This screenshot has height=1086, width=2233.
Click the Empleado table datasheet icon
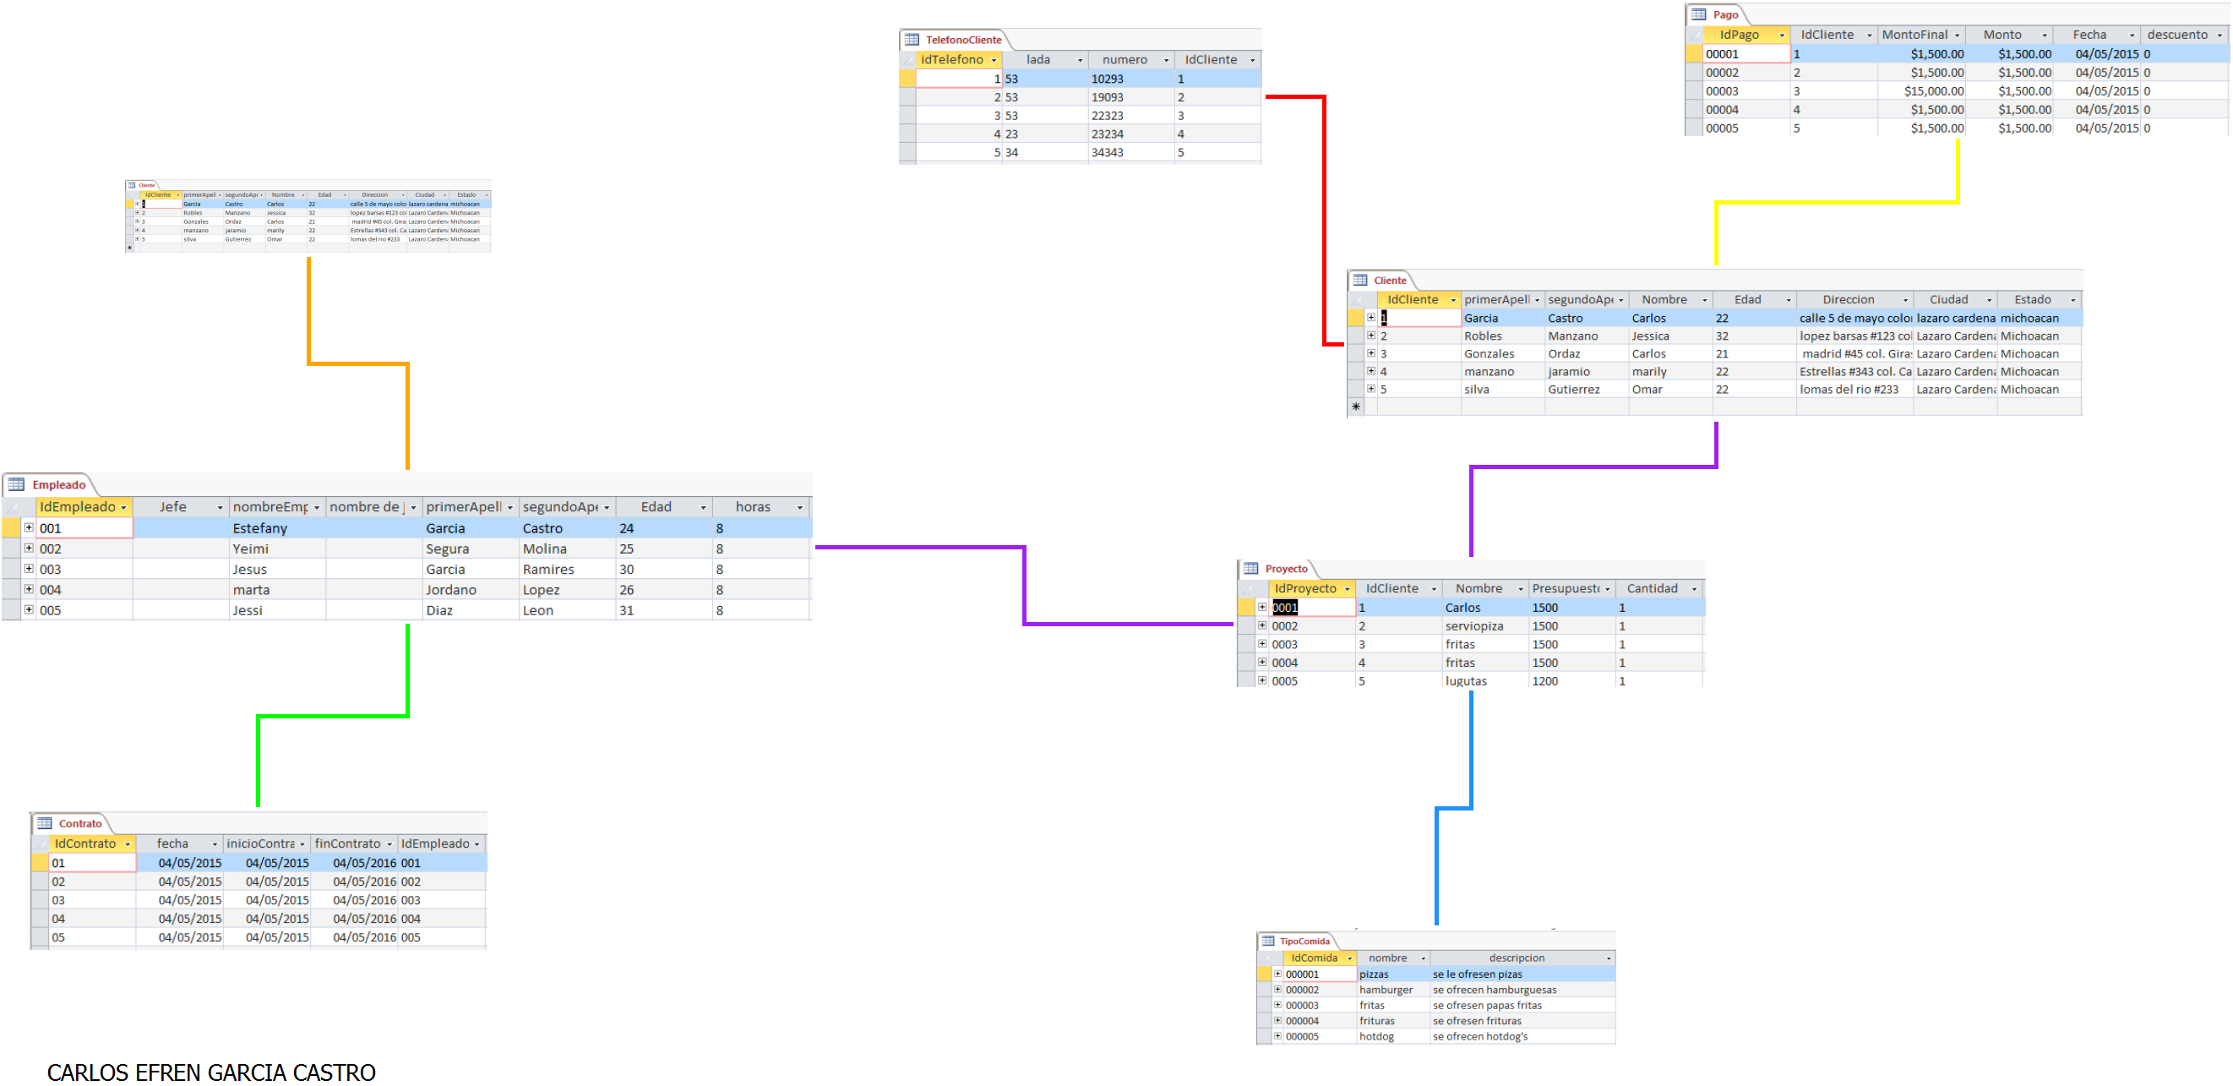pyautogui.click(x=16, y=484)
